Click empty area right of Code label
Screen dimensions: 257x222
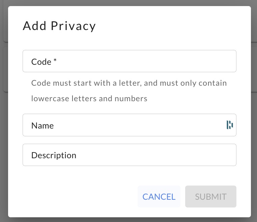click(x=146, y=61)
